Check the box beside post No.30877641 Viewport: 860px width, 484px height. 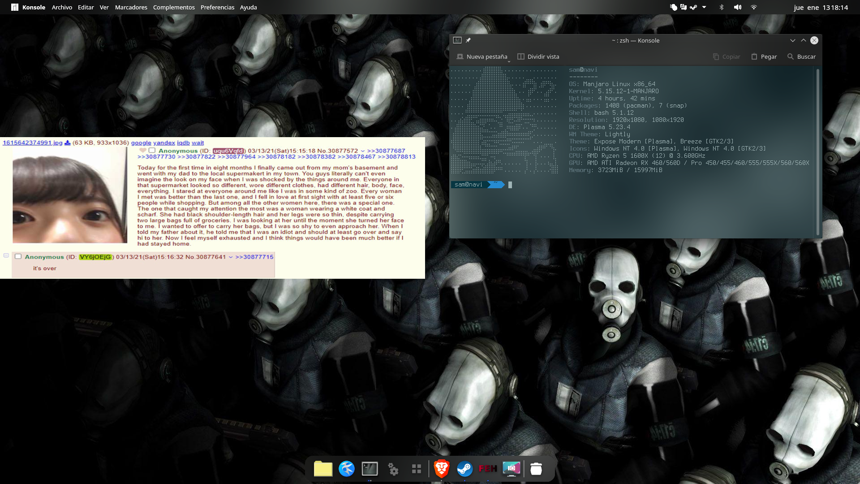pos(18,256)
